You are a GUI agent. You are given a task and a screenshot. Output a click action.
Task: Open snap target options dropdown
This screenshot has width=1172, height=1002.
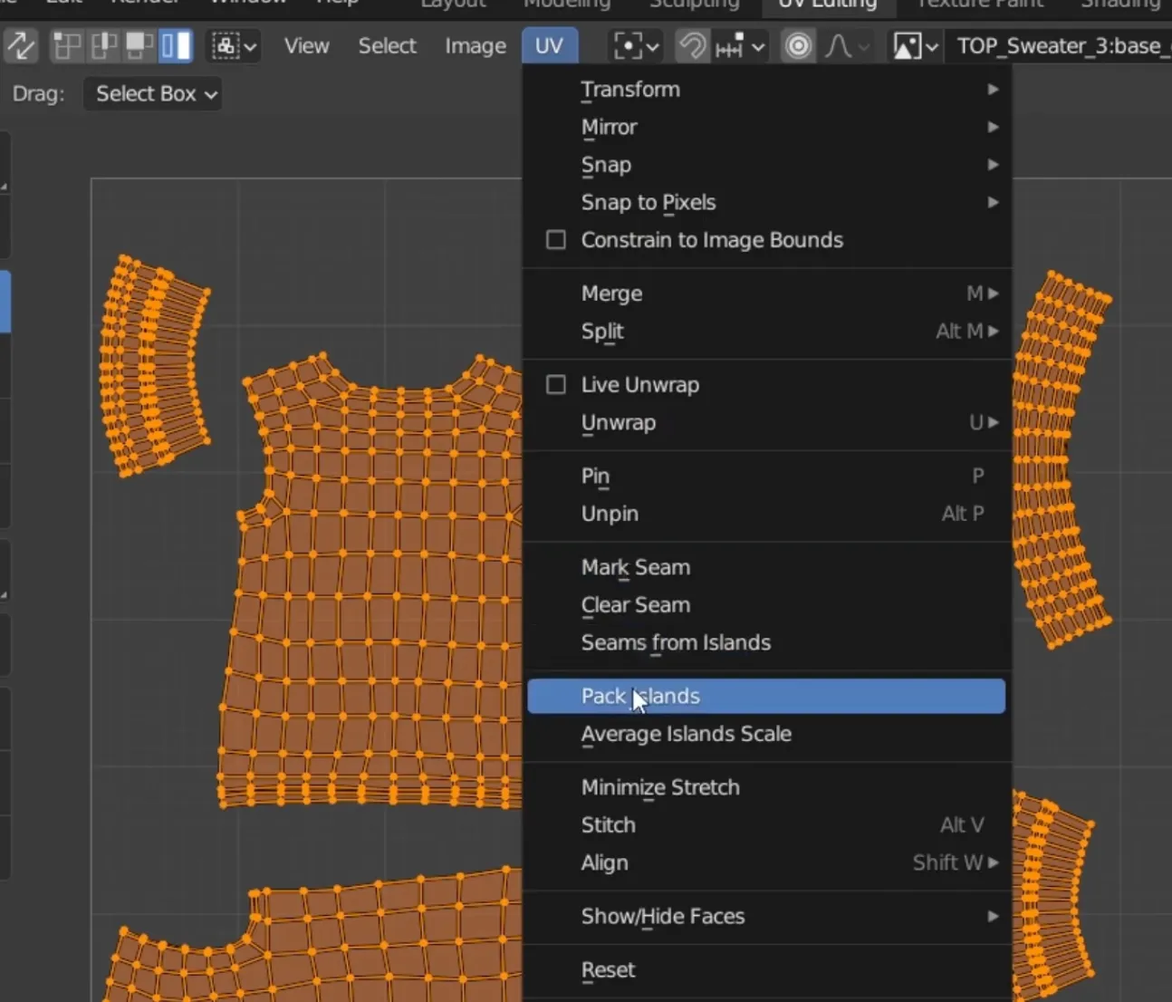click(x=740, y=46)
